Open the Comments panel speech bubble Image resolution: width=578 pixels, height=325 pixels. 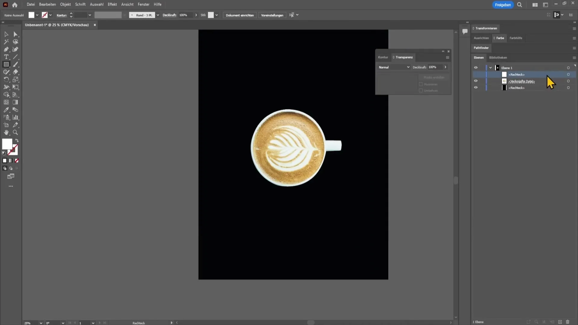pyautogui.click(x=465, y=31)
